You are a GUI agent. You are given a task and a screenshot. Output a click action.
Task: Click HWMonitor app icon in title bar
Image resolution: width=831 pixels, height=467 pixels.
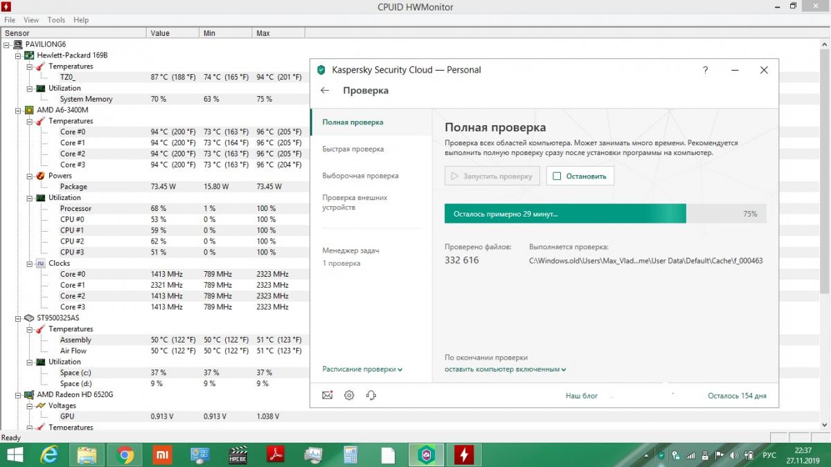tap(7, 7)
